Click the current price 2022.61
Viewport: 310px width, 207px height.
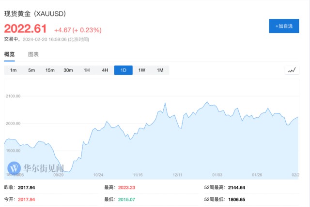[26, 29]
